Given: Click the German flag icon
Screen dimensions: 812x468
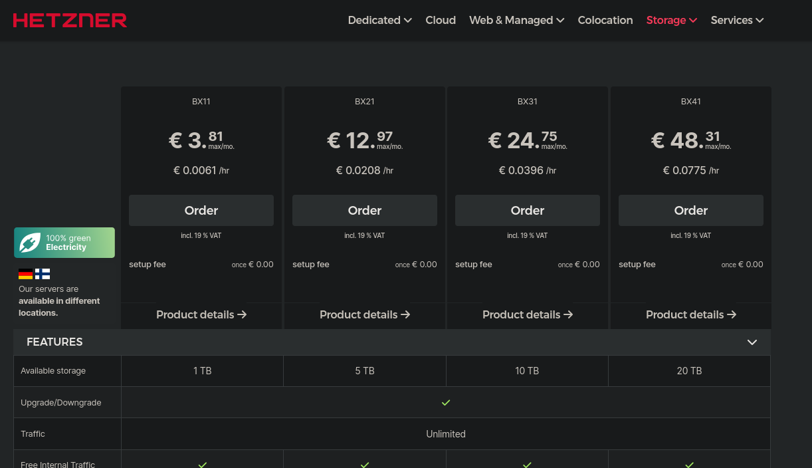Looking at the screenshot, I should pos(25,274).
